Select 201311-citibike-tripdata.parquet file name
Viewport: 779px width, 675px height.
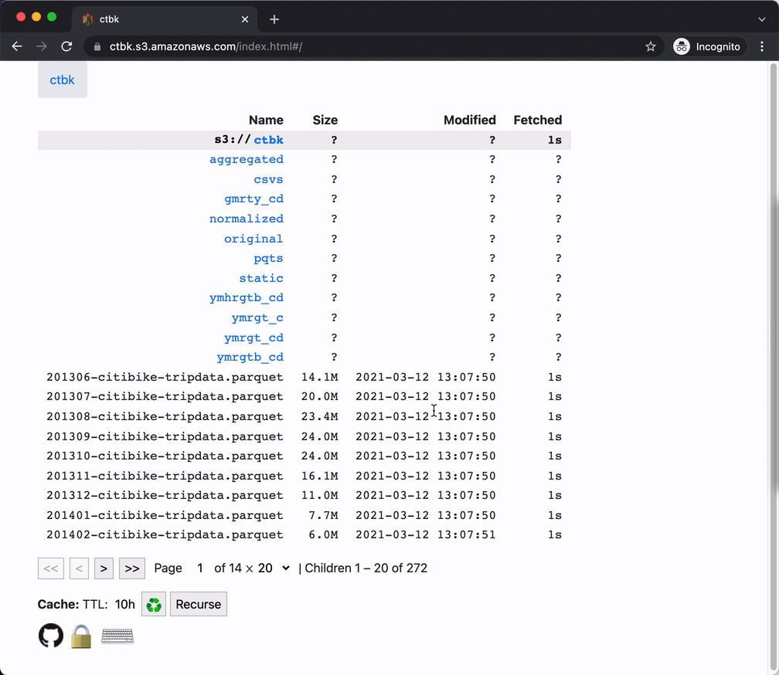(165, 476)
